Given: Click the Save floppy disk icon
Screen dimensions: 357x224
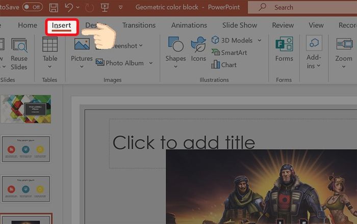Looking at the screenshot, I should point(54,7).
